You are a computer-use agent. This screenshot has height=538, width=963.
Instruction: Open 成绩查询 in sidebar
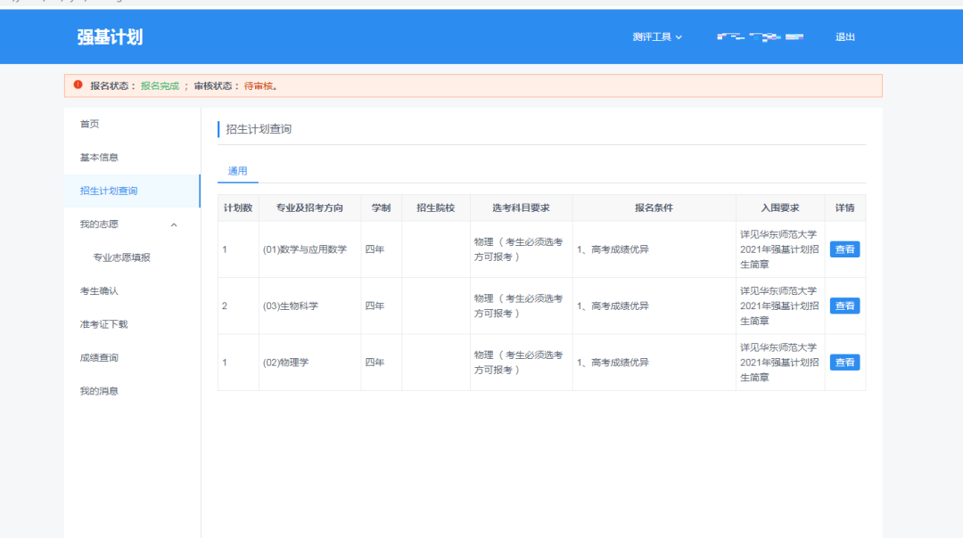(99, 358)
